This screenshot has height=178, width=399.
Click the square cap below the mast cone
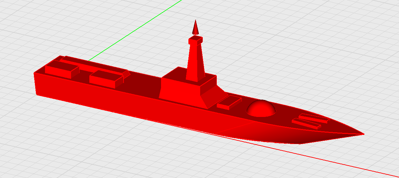coord(196,40)
